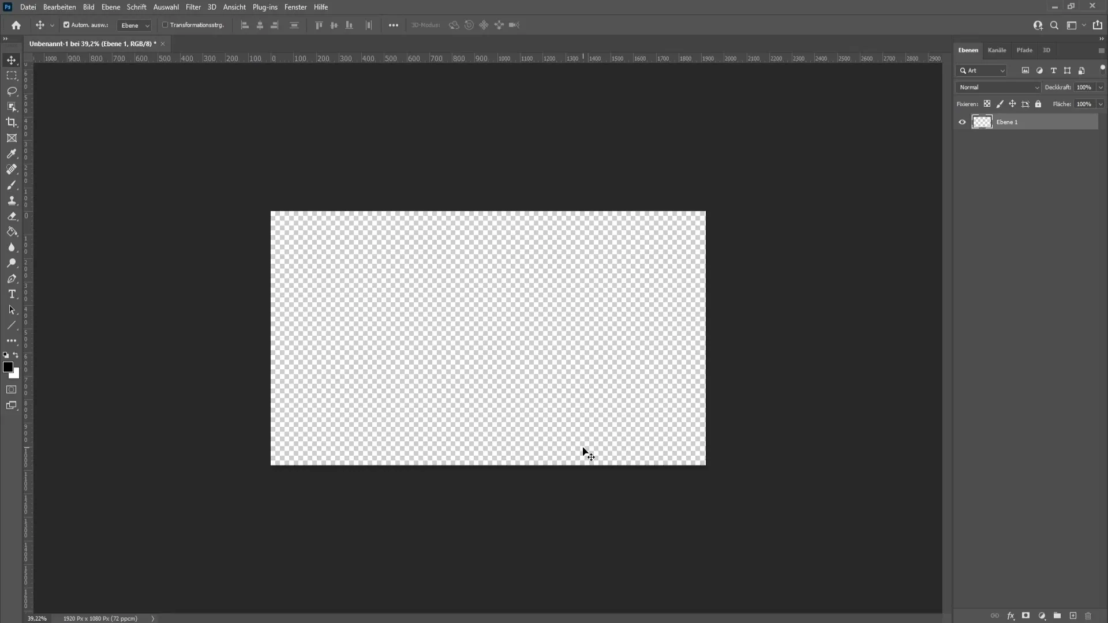
Task: Enable Auto-selection checkbox in toolbar
Action: click(x=66, y=25)
